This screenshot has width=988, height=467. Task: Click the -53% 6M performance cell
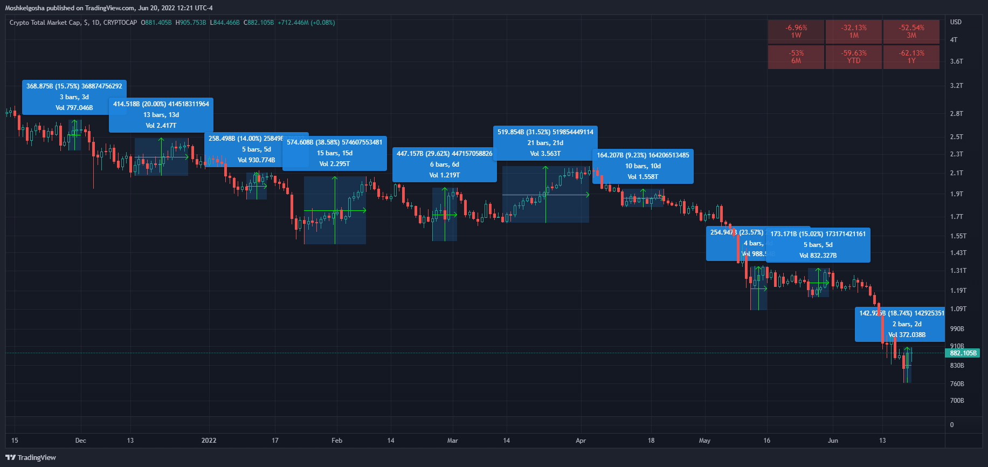[x=796, y=57]
